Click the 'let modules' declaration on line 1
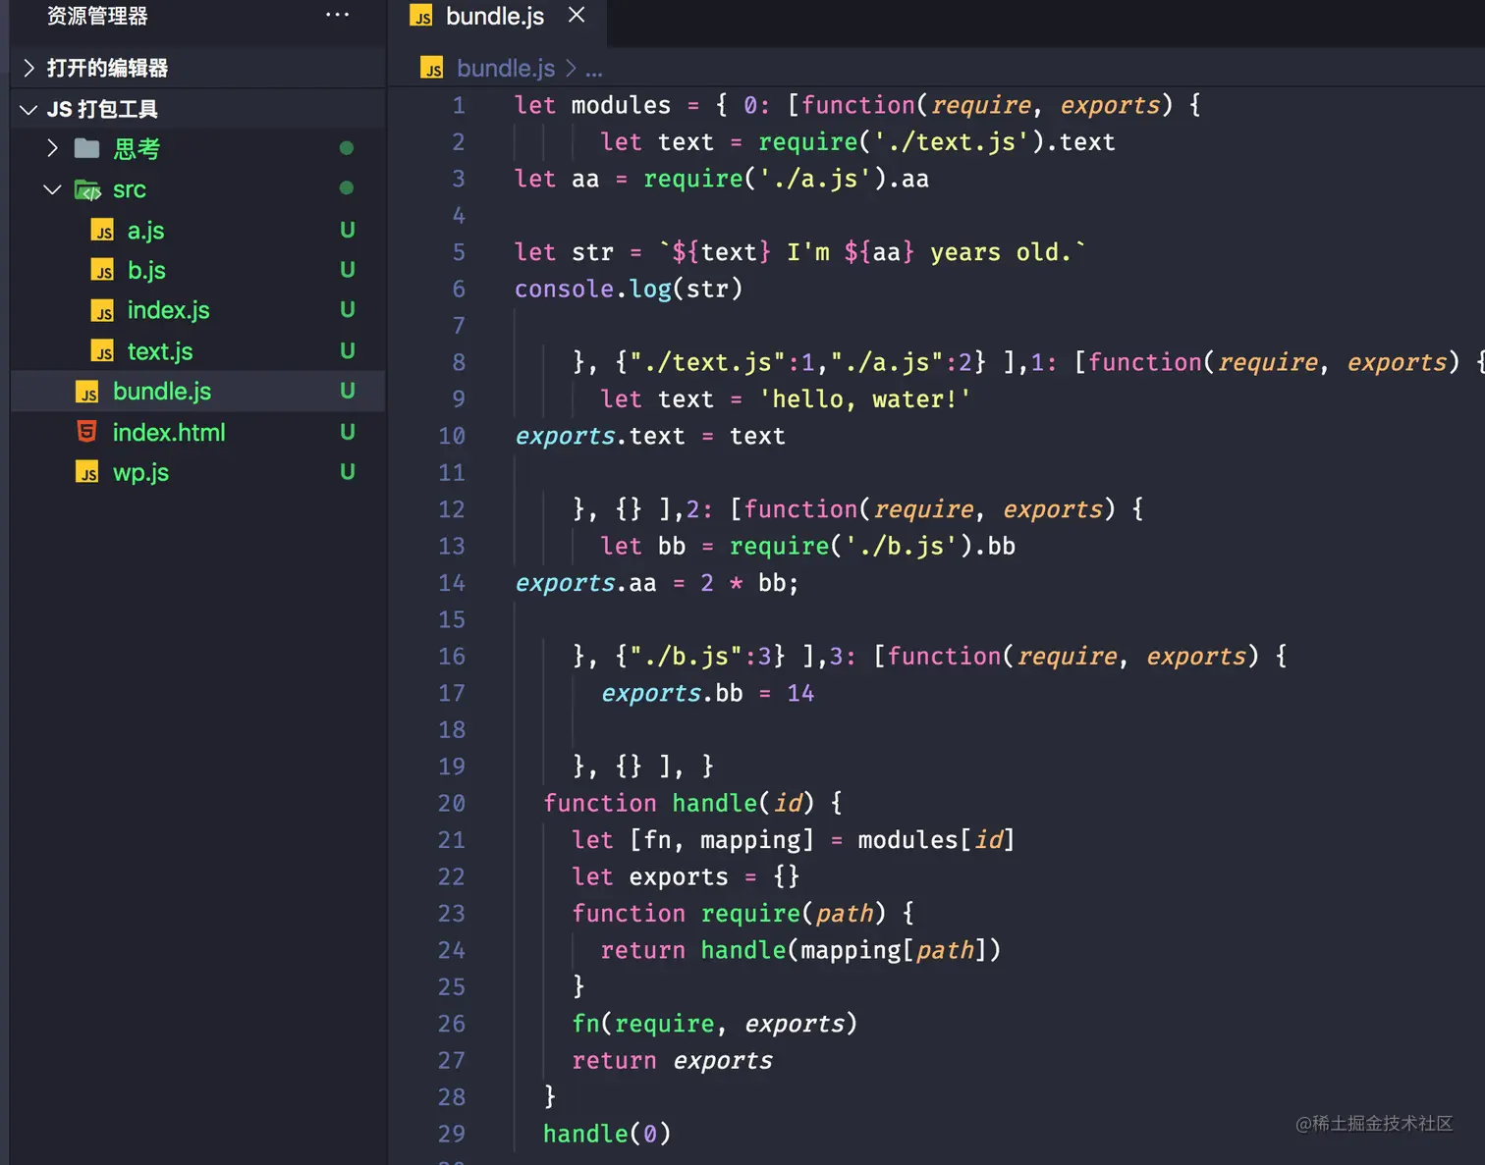The height and width of the screenshot is (1165, 1485). tap(593, 105)
